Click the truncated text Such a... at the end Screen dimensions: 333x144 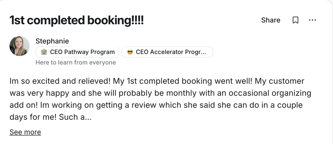point(75,117)
